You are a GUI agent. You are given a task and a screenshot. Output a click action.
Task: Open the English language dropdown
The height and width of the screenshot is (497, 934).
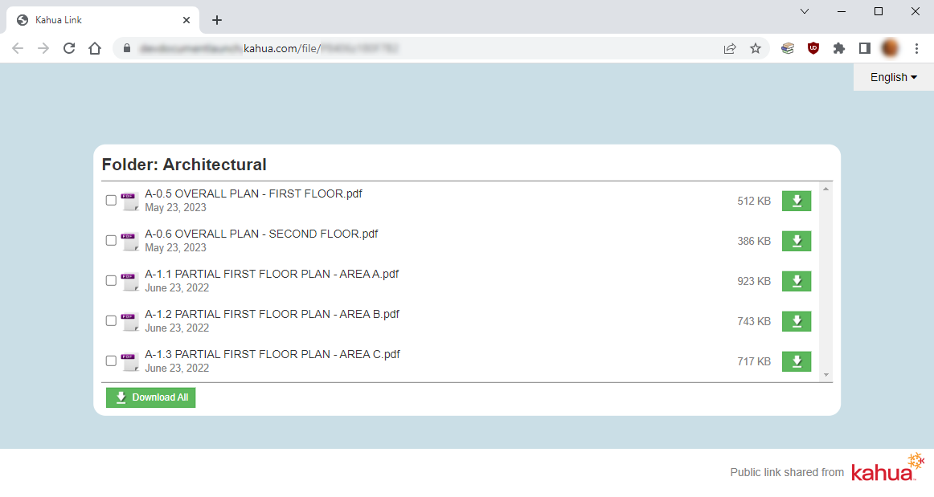click(893, 78)
